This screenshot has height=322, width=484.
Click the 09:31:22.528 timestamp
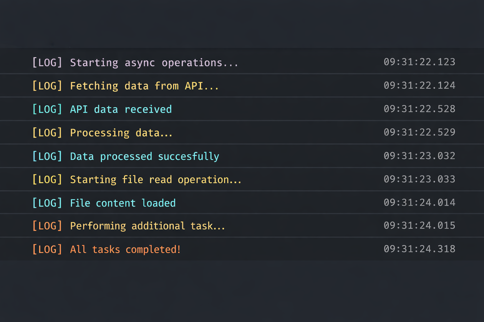point(419,109)
